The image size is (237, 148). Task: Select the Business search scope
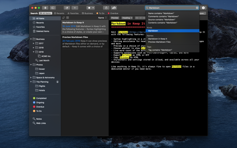click(87, 13)
